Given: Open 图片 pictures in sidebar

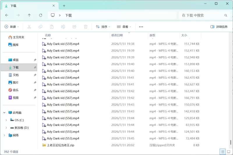Looking at the screenshot, I should tap(13, 82).
